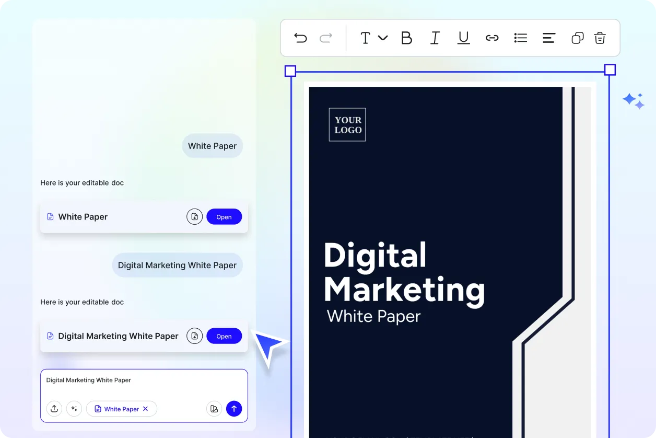Remove the White Paper attachment chip
The image size is (656, 438).
click(x=146, y=409)
